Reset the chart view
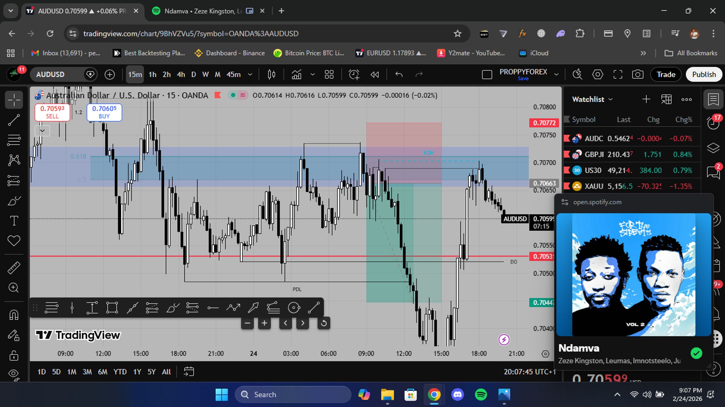725x407 pixels. [x=324, y=323]
